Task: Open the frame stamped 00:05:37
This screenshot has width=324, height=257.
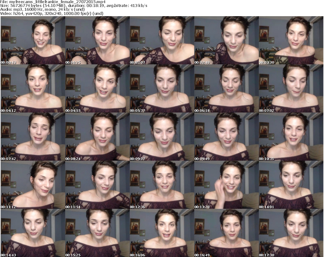Action: tap(162, 88)
